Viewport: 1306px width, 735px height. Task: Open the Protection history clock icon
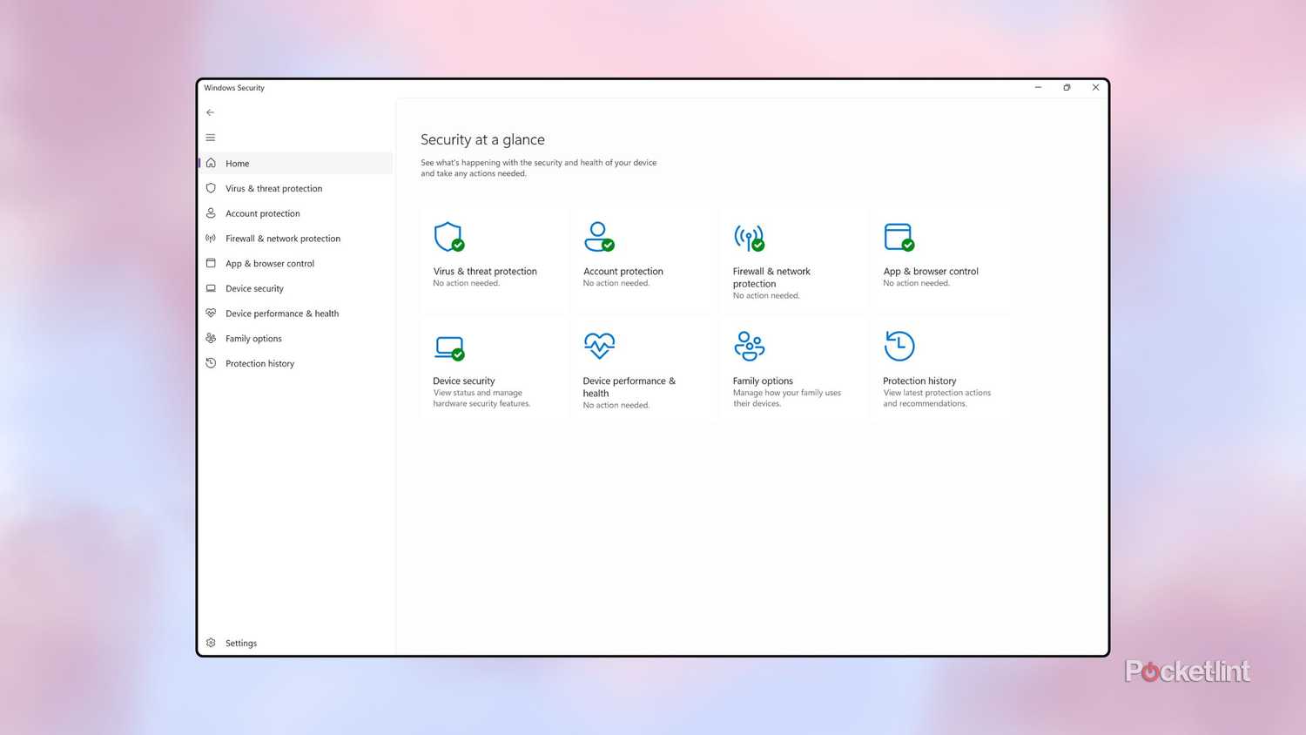[x=899, y=346]
